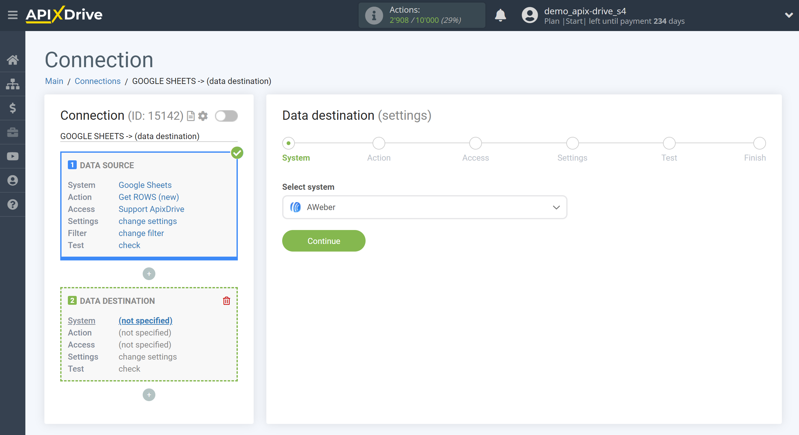This screenshot has height=435, width=799.
Task: Click Continue to proceed to Action step
Action: click(324, 241)
